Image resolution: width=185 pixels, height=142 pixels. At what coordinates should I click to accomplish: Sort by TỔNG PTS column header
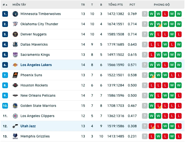click(x=116, y=5)
